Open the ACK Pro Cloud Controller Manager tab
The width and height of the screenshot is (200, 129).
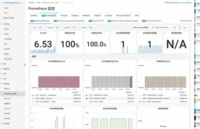(69, 21)
